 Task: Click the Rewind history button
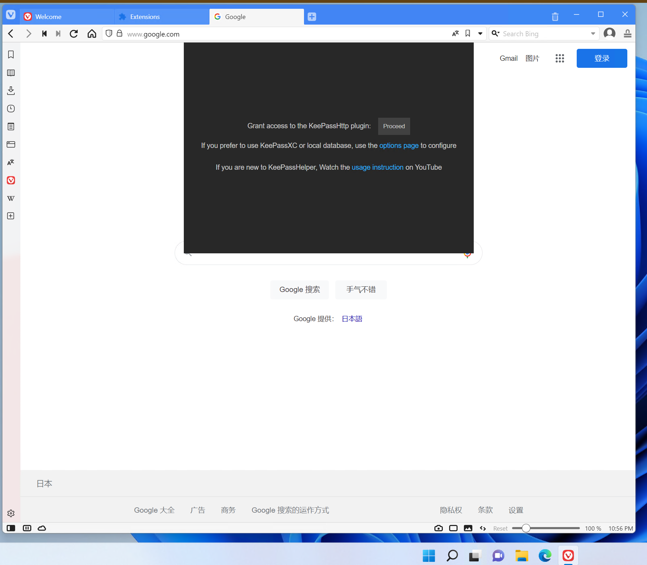coord(44,34)
